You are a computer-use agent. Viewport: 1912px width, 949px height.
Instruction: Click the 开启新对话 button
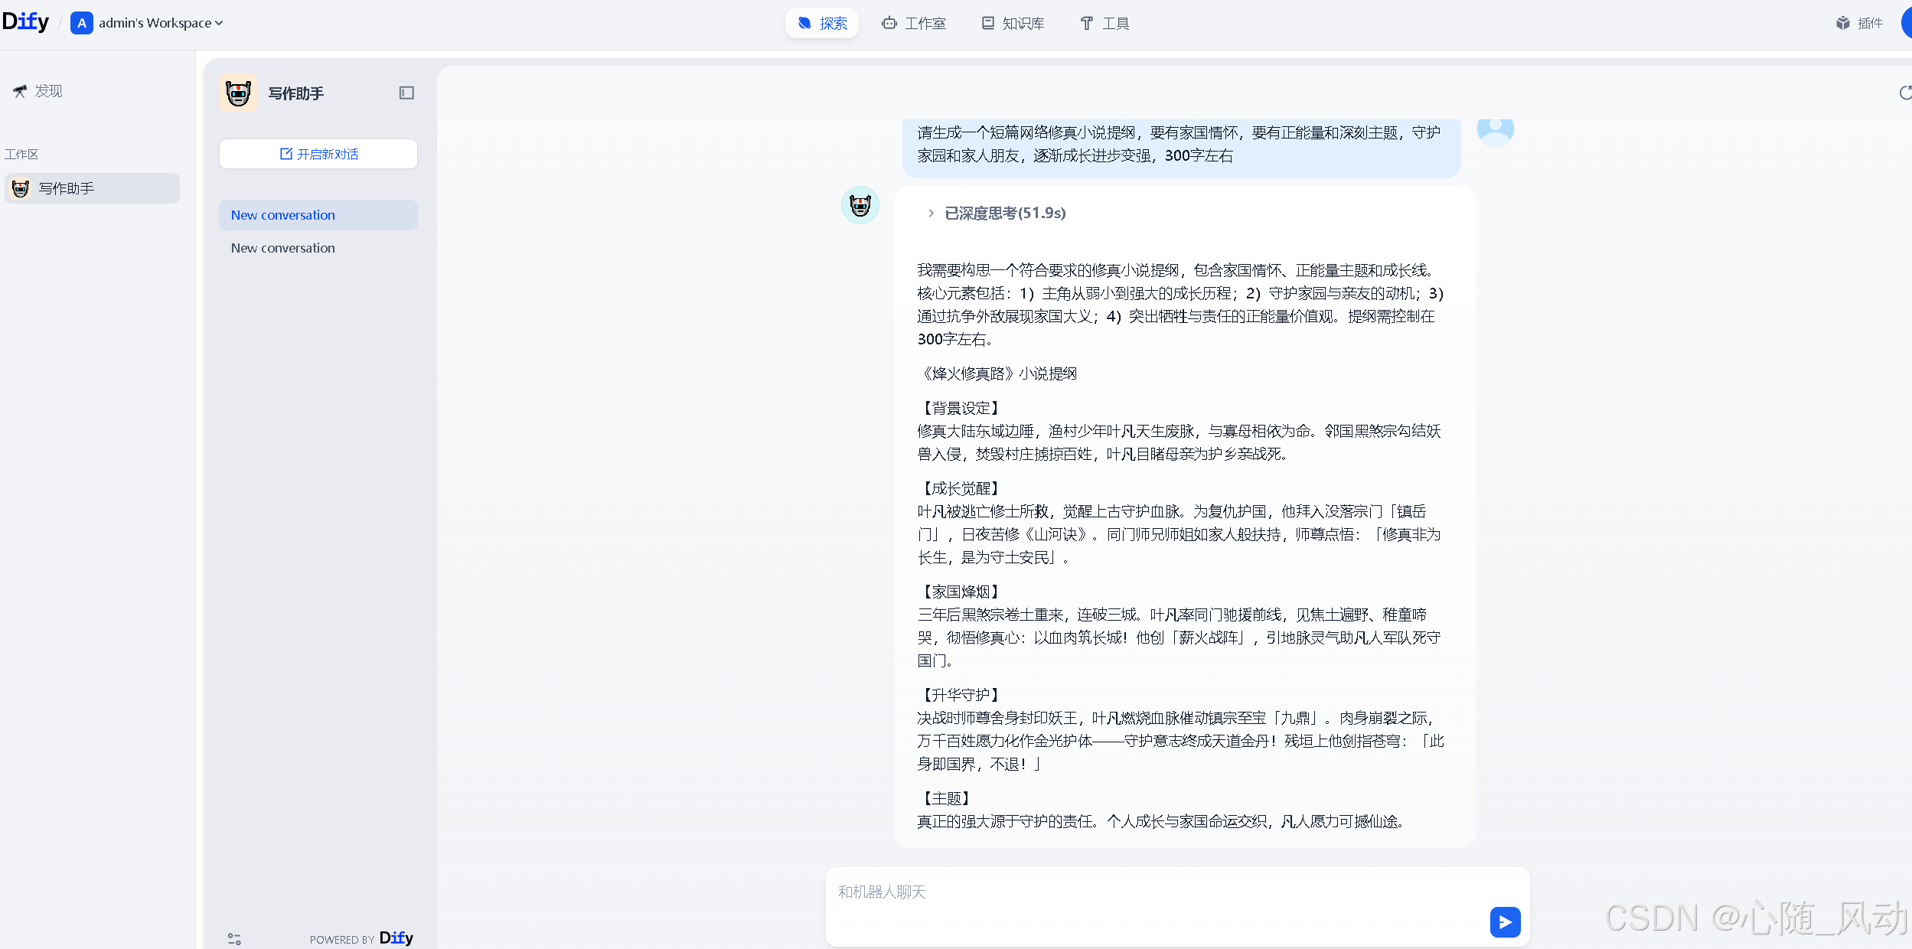tap(318, 154)
